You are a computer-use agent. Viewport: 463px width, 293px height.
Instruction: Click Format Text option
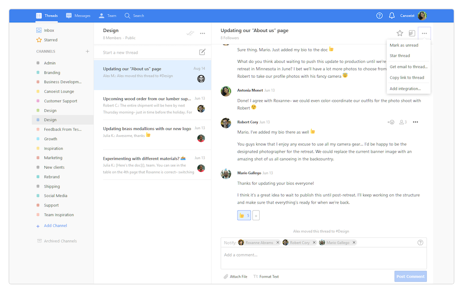point(266,277)
